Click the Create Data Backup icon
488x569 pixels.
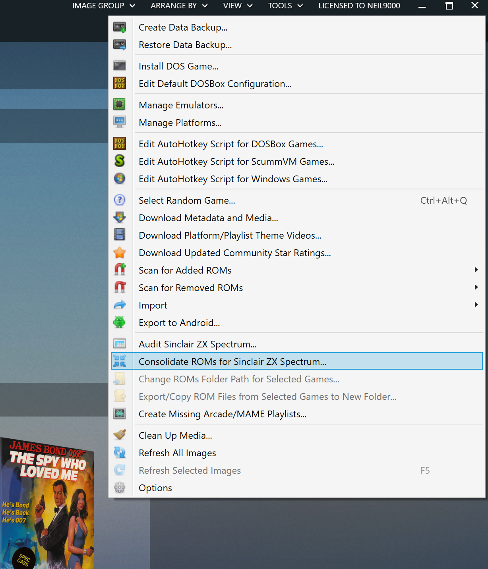[x=120, y=27]
